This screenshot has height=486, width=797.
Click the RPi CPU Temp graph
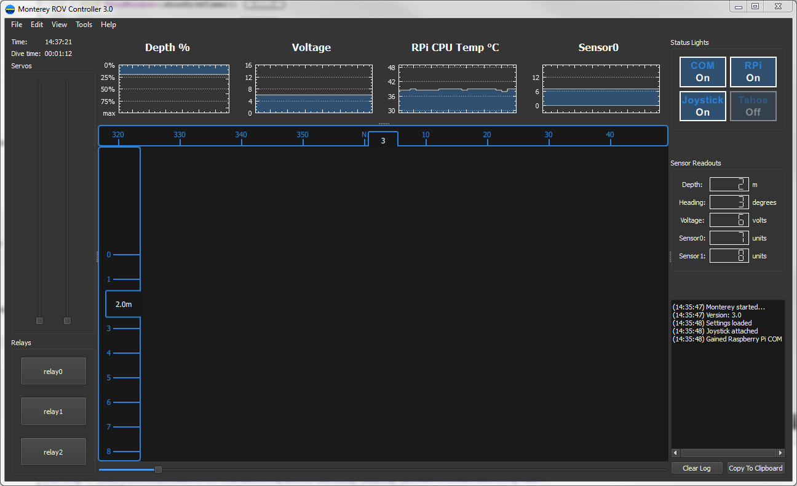point(458,89)
